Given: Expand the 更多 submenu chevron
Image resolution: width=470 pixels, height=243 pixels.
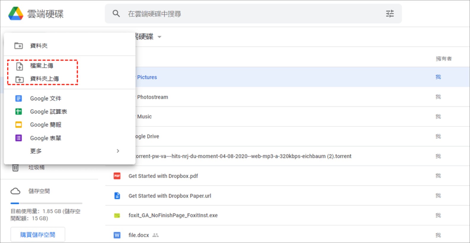Looking at the screenshot, I should click(118, 151).
